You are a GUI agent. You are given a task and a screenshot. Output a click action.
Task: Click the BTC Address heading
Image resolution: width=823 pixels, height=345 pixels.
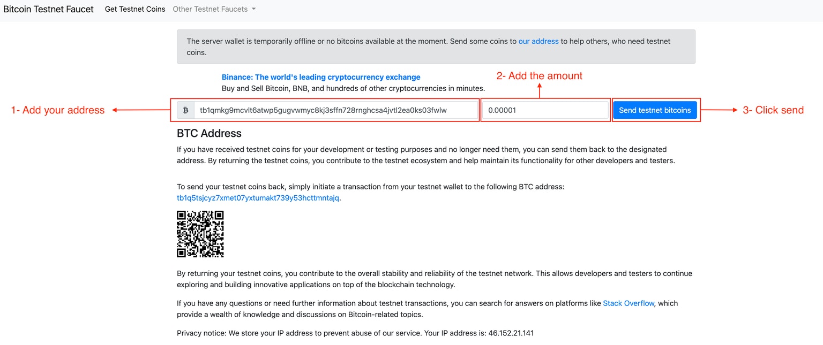tap(209, 133)
